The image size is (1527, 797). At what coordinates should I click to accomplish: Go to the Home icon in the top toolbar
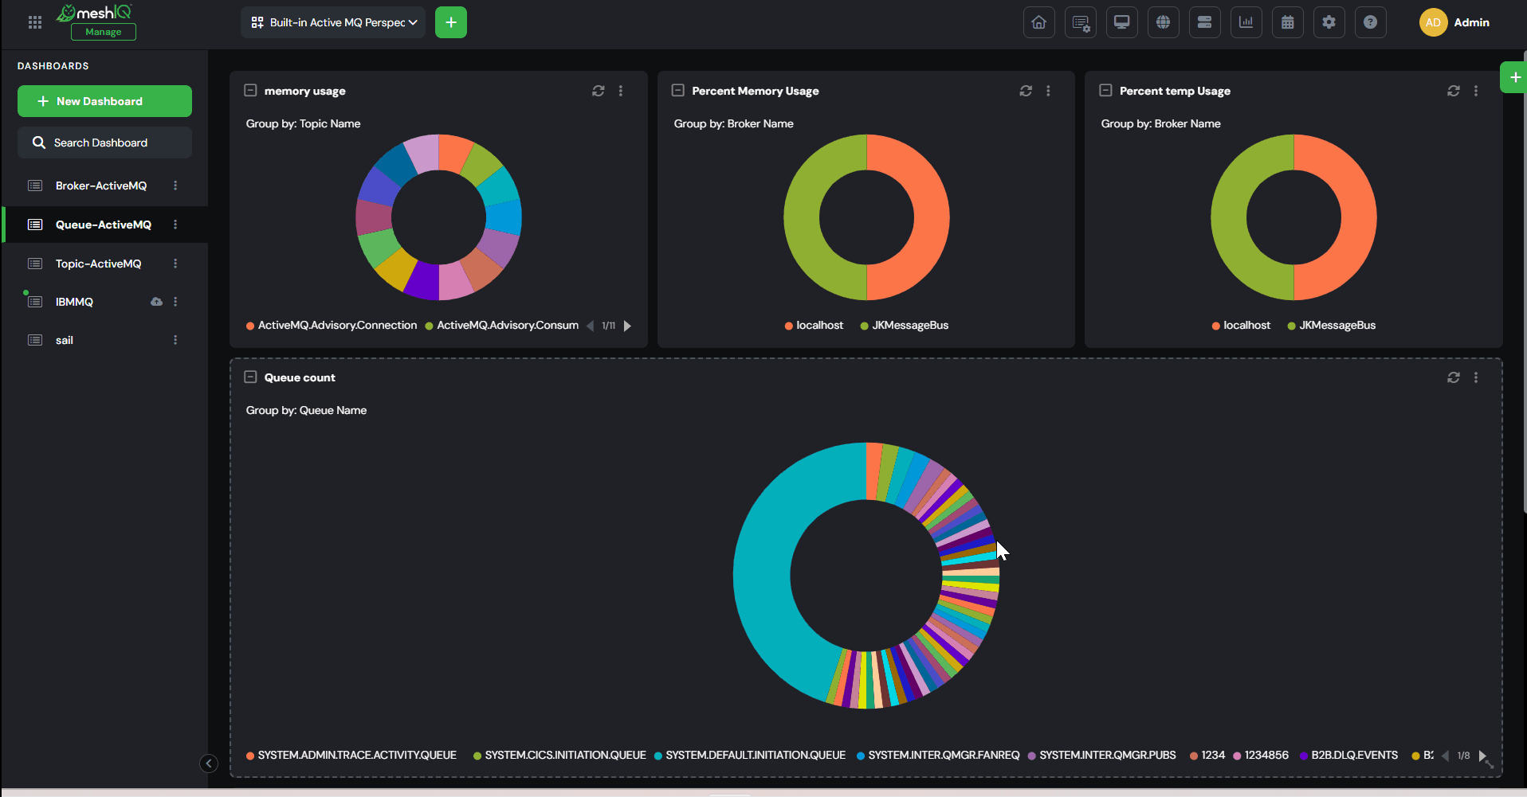click(x=1039, y=22)
